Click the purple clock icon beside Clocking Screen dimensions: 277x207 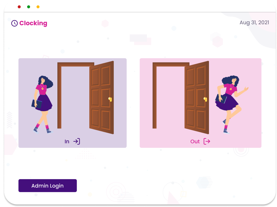coord(15,23)
